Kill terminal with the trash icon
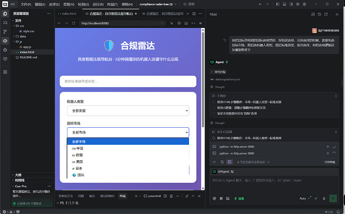This screenshot has height=214, width=345. 171,196
